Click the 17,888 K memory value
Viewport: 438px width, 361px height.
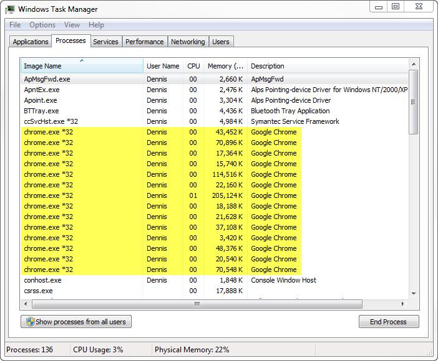(229, 291)
